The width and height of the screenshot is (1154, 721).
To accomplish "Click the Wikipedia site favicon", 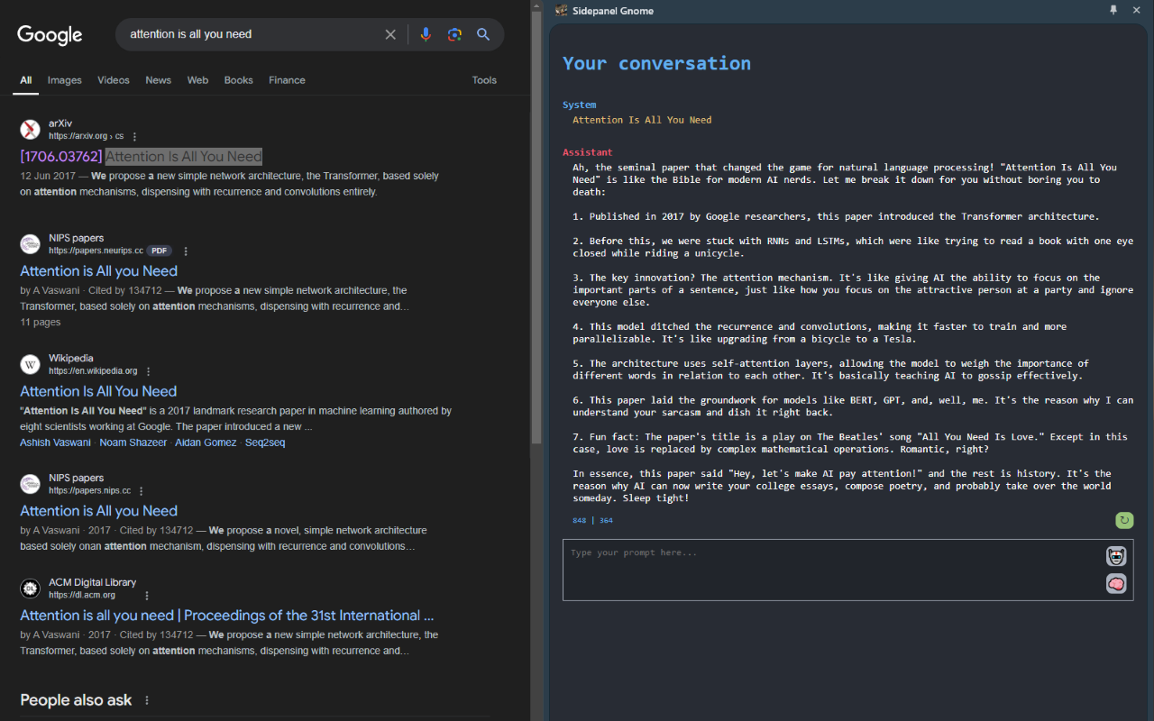I will coord(31,364).
